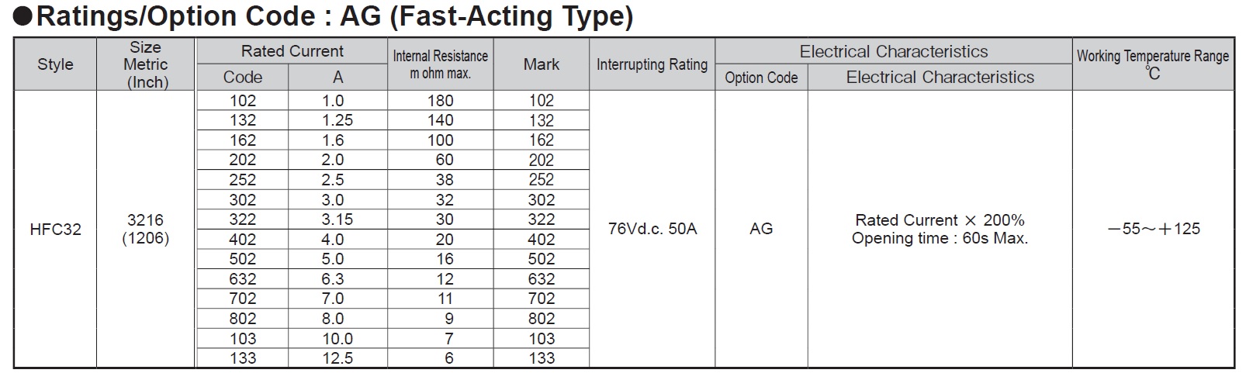Select the −55～+125 temperature cell
This screenshot has width=1246, height=380.
1153,229
